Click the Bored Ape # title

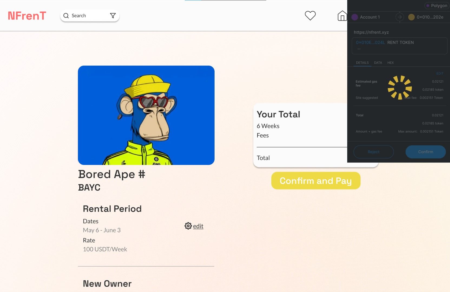coord(111,174)
